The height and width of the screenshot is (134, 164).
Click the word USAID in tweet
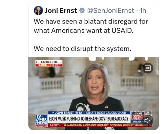(x=122, y=31)
